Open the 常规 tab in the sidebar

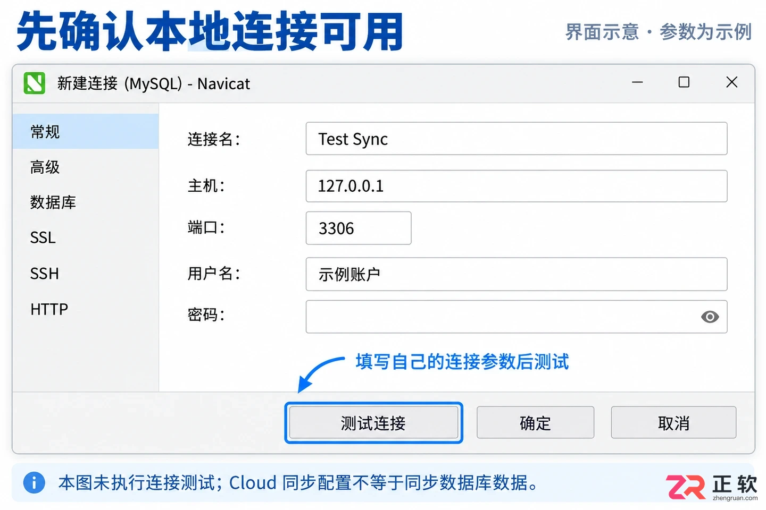click(x=86, y=131)
